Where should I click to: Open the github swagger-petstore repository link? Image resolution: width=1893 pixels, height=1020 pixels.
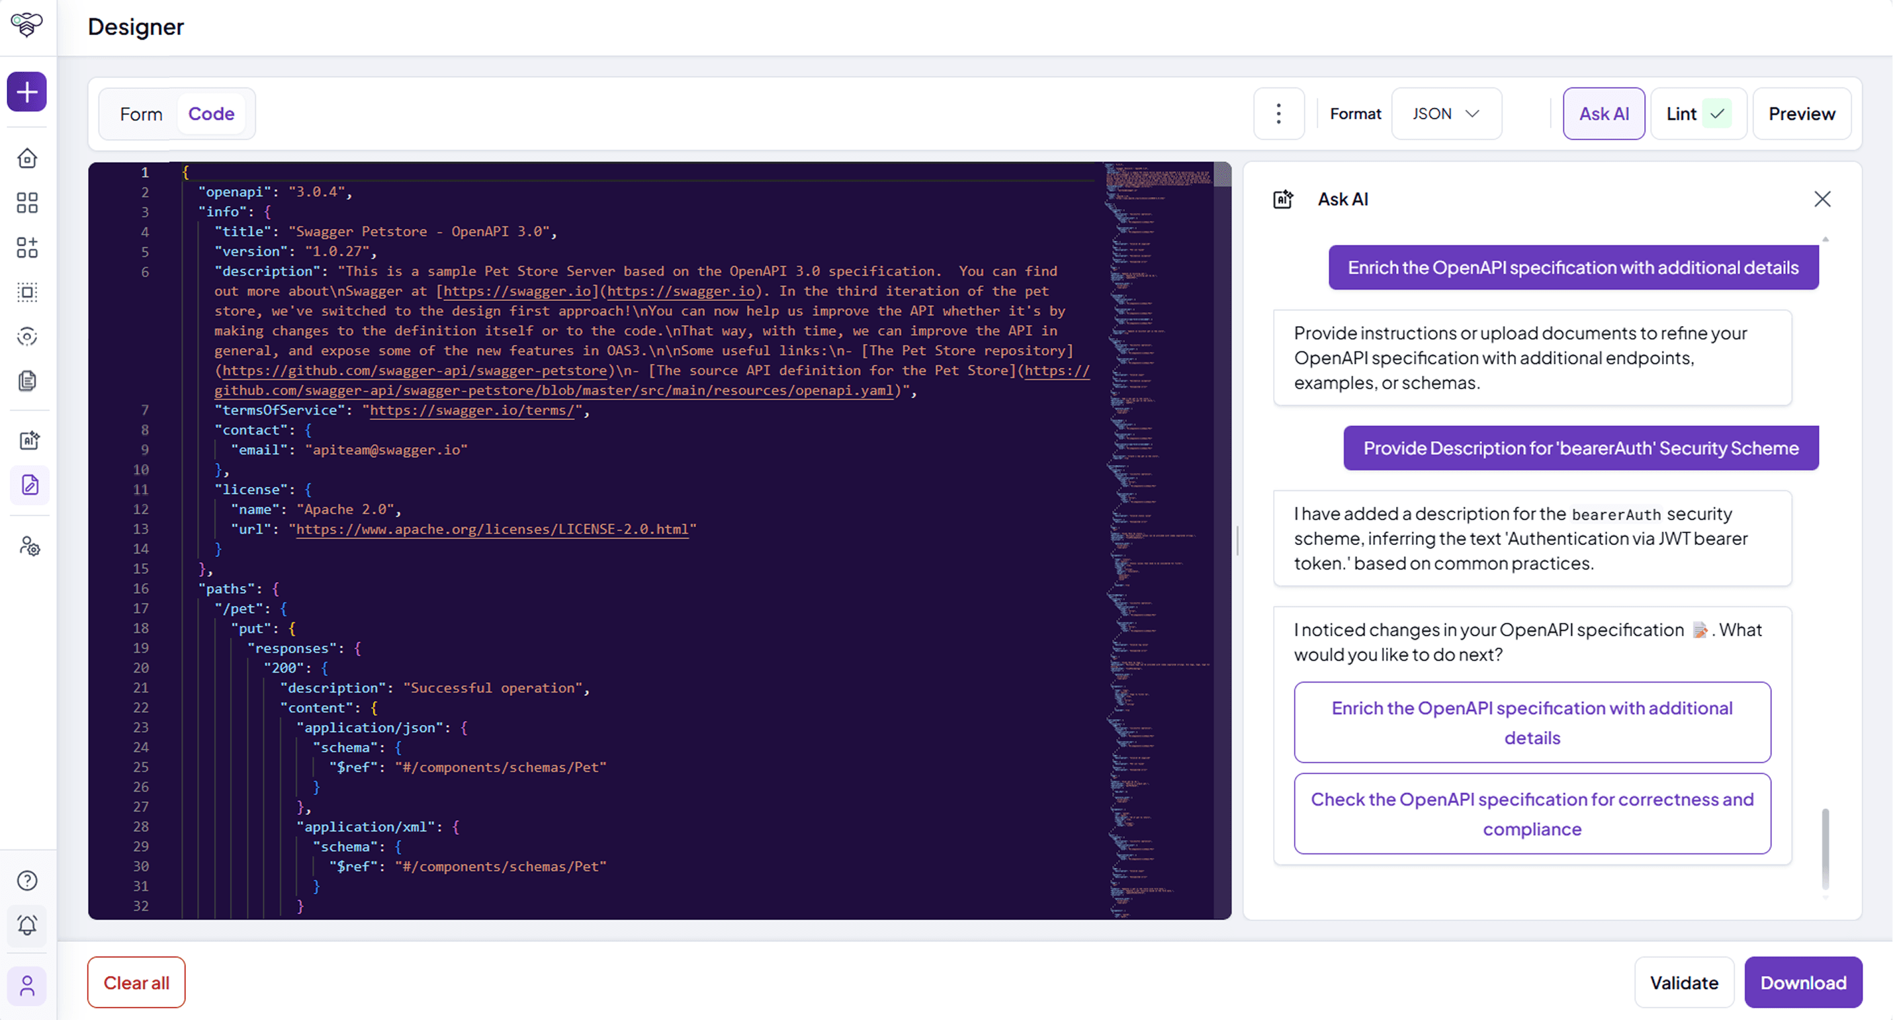(x=414, y=370)
